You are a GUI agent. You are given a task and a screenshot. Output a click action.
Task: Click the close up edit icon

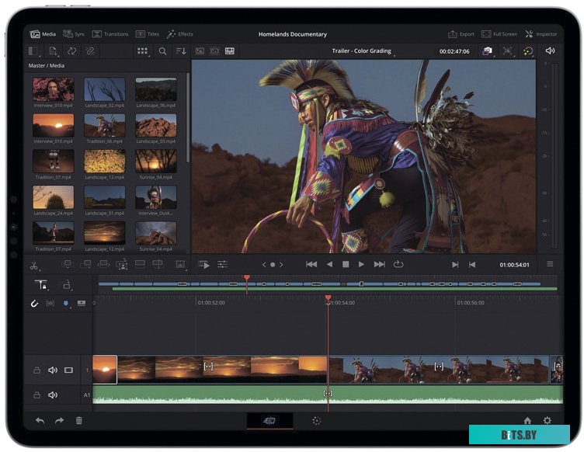click(122, 265)
